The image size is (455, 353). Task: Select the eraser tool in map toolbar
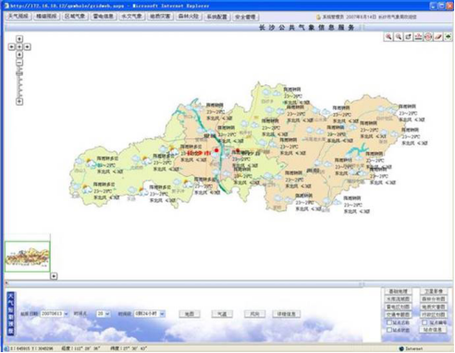click(x=437, y=37)
